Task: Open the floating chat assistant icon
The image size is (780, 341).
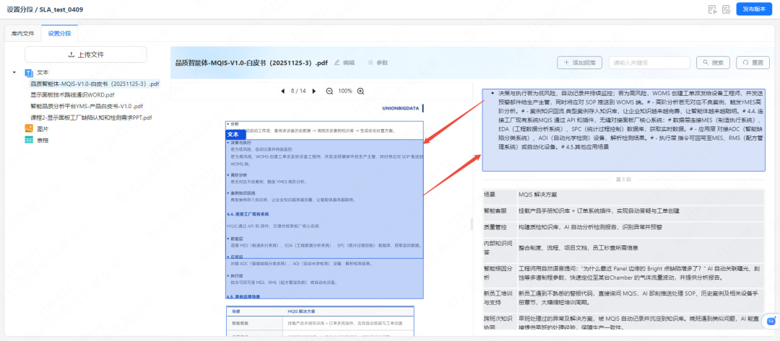Action: point(771,321)
